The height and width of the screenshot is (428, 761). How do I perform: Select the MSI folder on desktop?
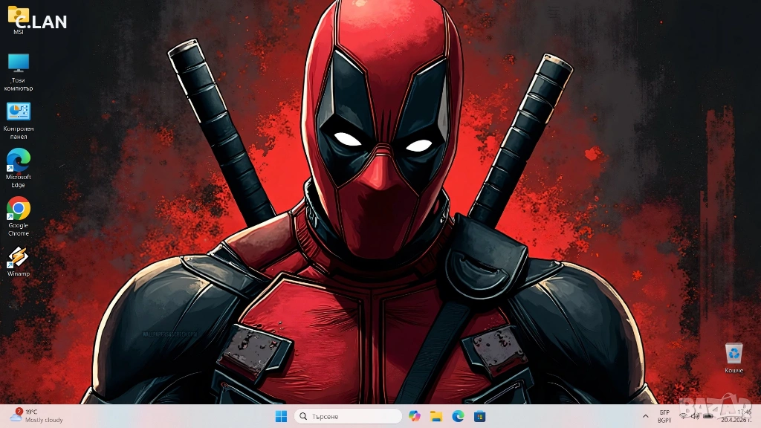(x=18, y=20)
